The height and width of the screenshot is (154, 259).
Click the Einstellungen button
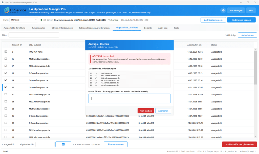click(x=236, y=10)
